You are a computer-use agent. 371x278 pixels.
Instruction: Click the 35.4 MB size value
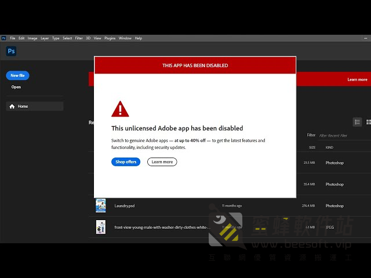point(309,184)
